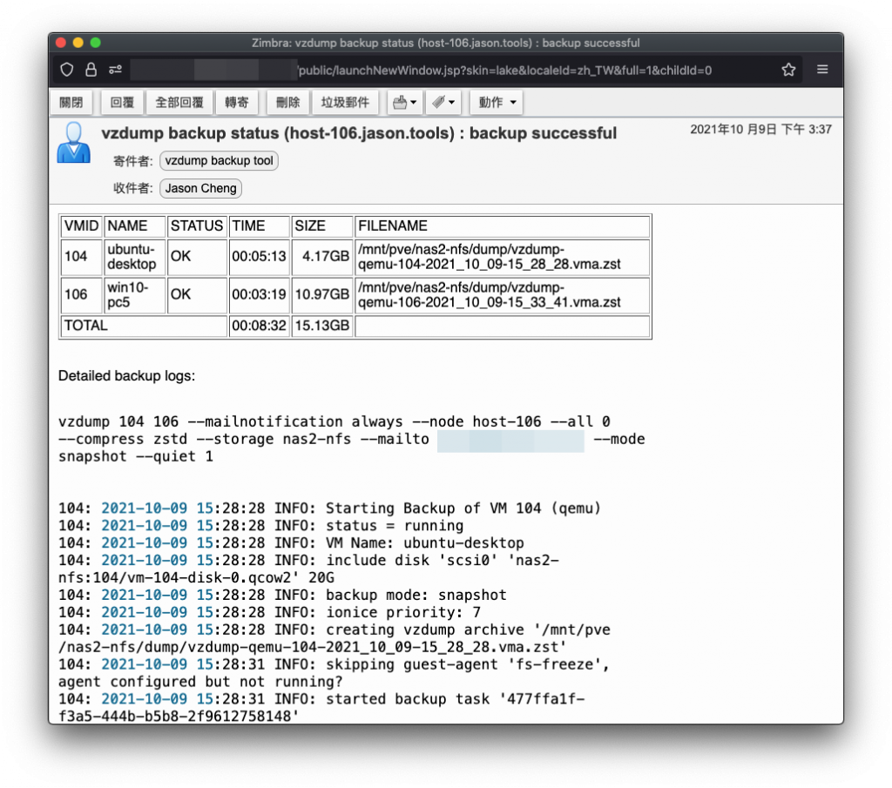Click the total time '00:08:32'
The height and width of the screenshot is (788, 892).
[259, 326]
